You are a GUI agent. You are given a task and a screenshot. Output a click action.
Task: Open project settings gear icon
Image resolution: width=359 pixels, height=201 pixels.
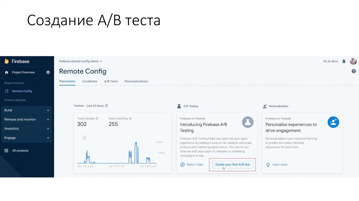point(48,72)
